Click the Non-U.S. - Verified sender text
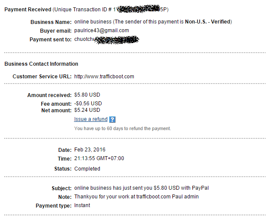 (208, 22)
